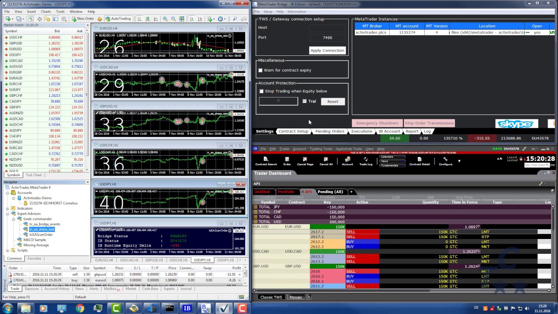Switch chart to candlesticks icon
This screenshot has height=314, width=558.
click(x=148, y=19)
